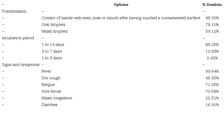The width and height of the screenshot is (224, 118).
Task: Click the % Dentists column header
Action: point(212,5)
